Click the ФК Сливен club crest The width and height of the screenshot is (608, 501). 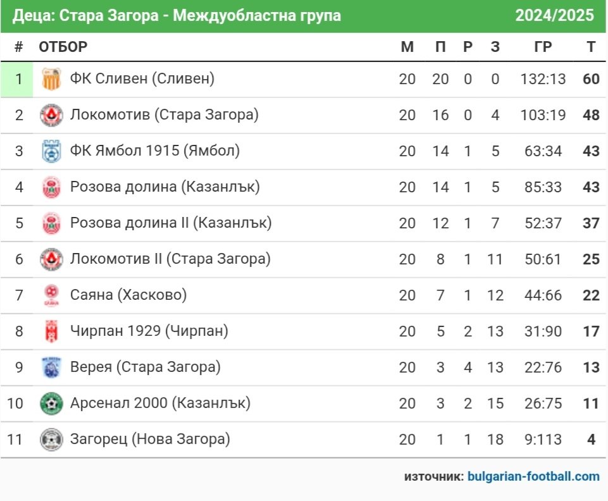click(51, 79)
